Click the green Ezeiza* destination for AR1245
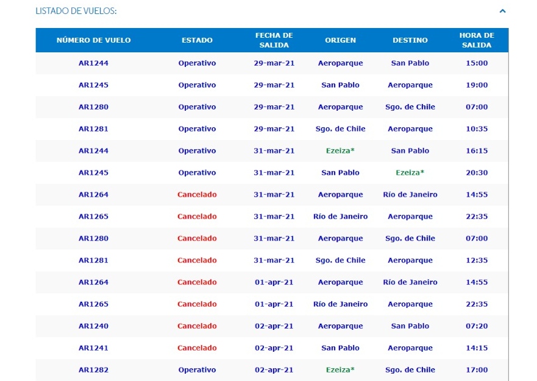537x381 pixels. click(x=410, y=172)
